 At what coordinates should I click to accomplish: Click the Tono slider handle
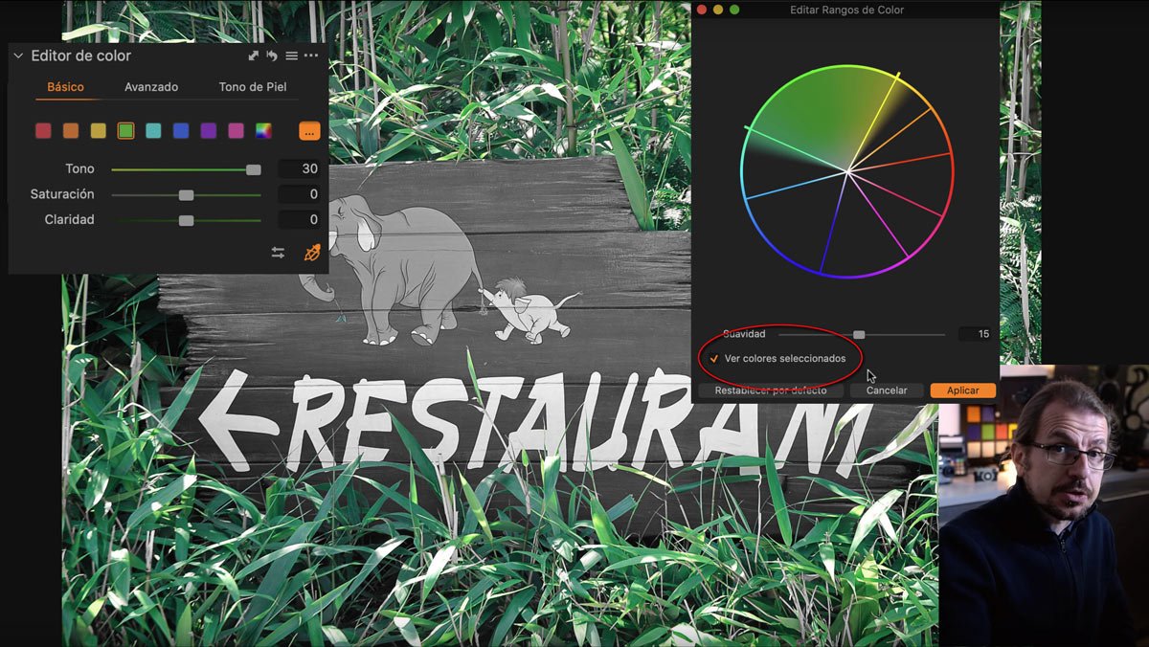coord(253,169)
